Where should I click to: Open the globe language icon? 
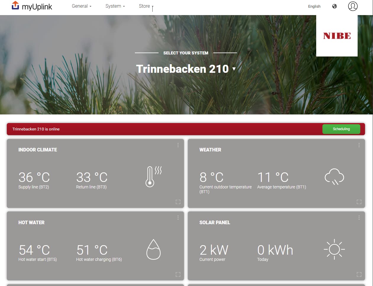click(335, 6)
